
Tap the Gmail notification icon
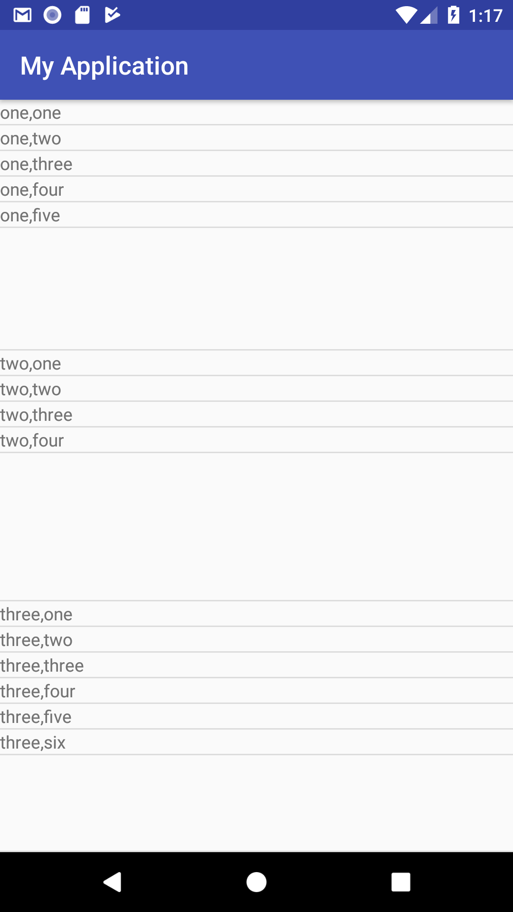click(x=22, y=15)
